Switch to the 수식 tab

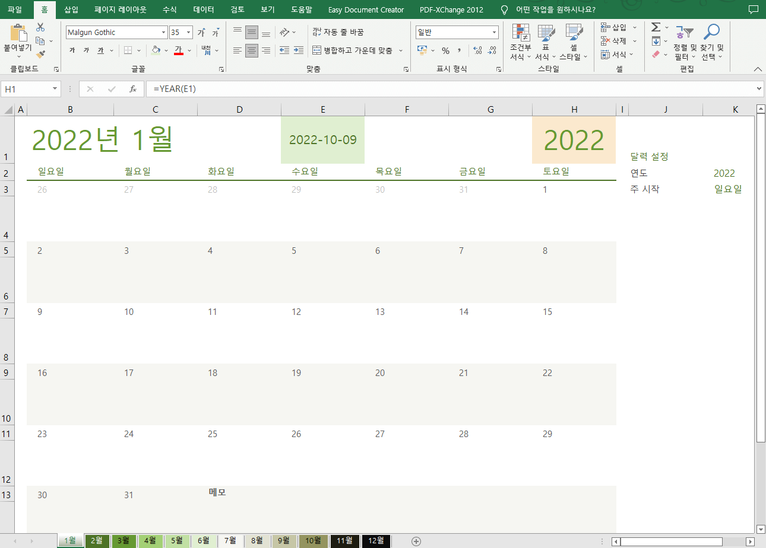(x=169, y=9)
